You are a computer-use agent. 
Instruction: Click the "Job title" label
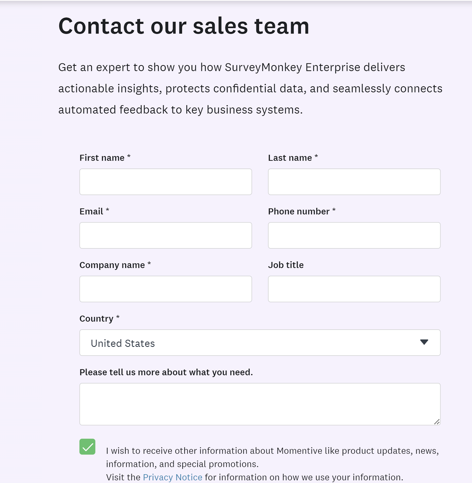[x=286, y=265]
